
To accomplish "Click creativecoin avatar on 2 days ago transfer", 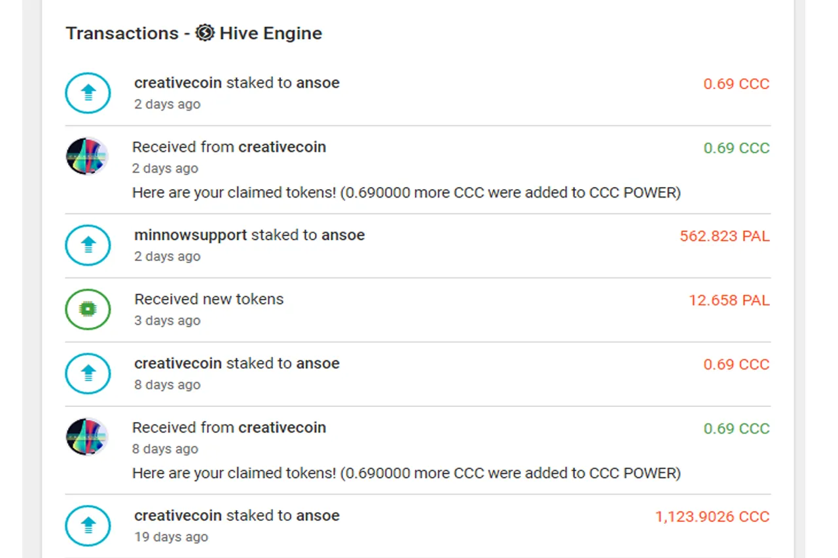I will click(x=87, y=156).
